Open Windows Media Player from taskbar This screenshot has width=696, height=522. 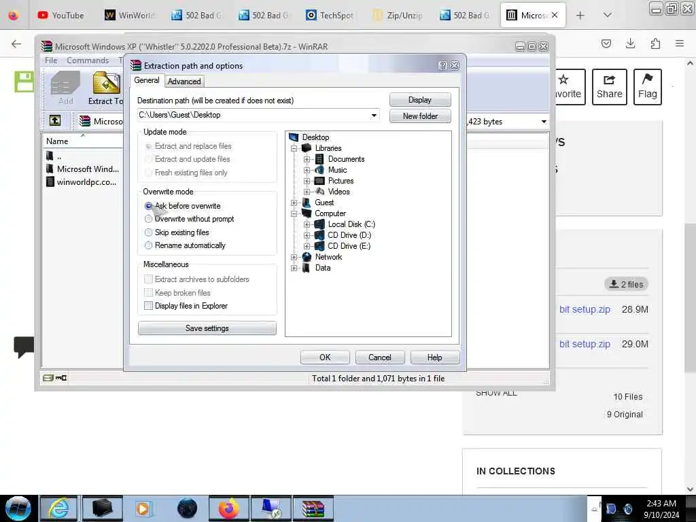point(143,508)
